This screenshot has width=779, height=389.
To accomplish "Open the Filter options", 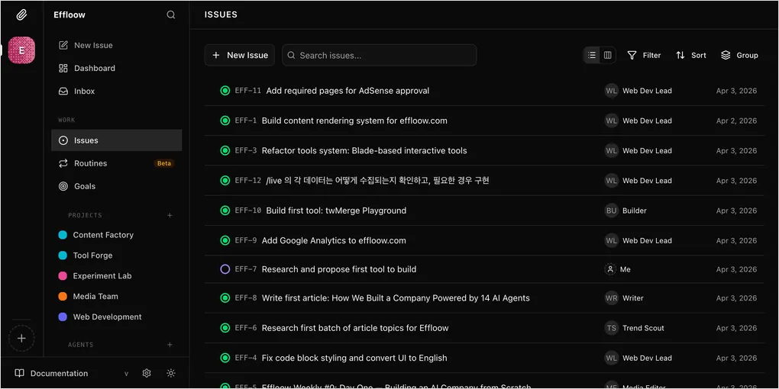I will (644, 55).
